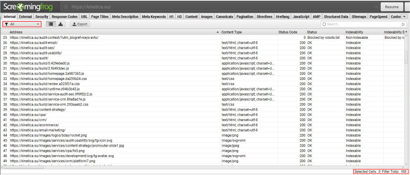The height and width of the screenshot is (175, 410).
Task: Clear the URL field X icon
Action: (x=376, y=7)
